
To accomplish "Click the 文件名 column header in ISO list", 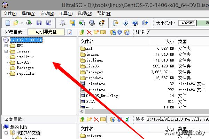I will coord(87,41).
